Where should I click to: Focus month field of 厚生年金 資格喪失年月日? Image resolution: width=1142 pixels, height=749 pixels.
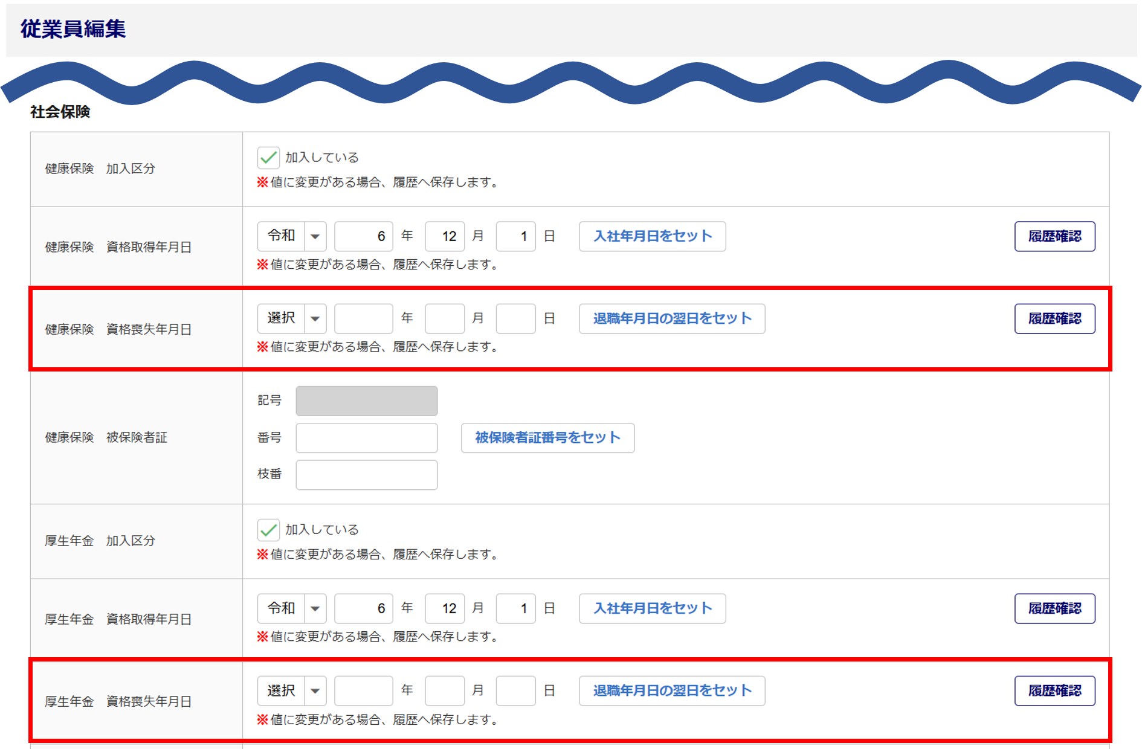[x=445, y=690]
